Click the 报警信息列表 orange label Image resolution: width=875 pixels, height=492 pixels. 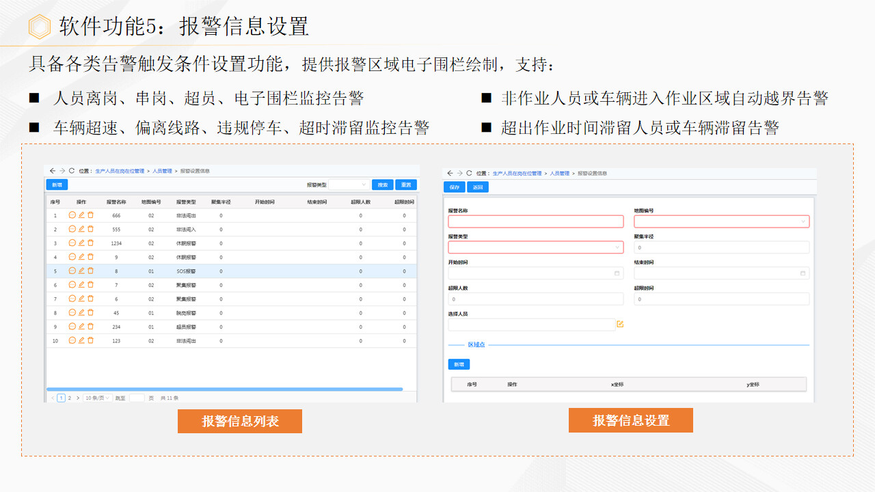[240, 422]
